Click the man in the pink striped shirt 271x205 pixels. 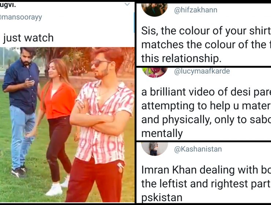point(101,124)
